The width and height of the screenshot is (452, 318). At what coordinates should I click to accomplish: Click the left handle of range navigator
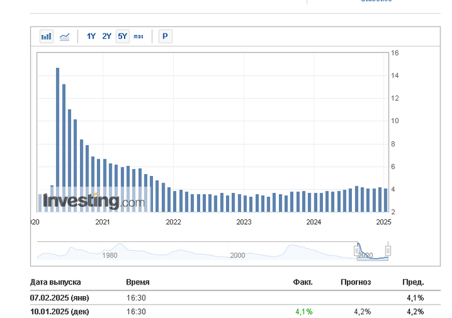tap(356, 250)
